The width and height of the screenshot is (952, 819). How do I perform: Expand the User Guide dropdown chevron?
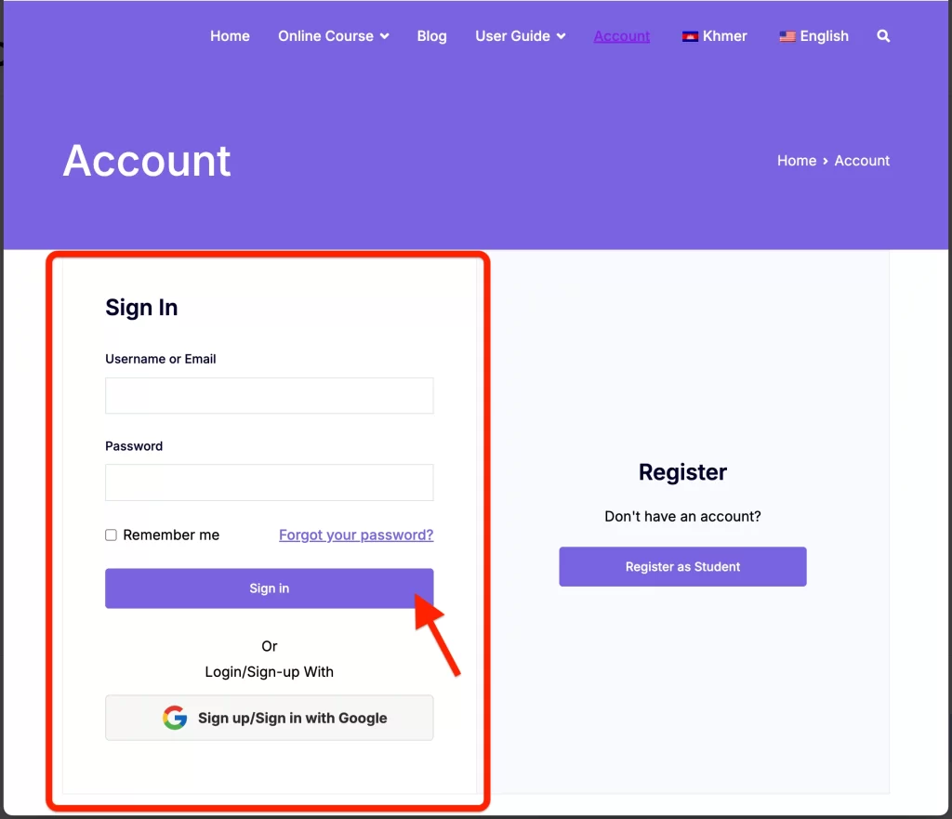[561, 36]
